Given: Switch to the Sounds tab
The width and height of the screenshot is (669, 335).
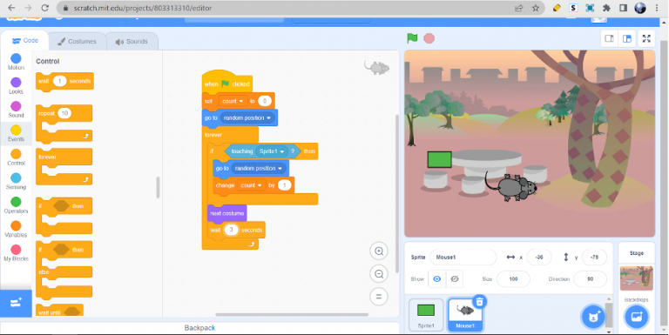Looking at the screenshot, I should click(132, 42).
